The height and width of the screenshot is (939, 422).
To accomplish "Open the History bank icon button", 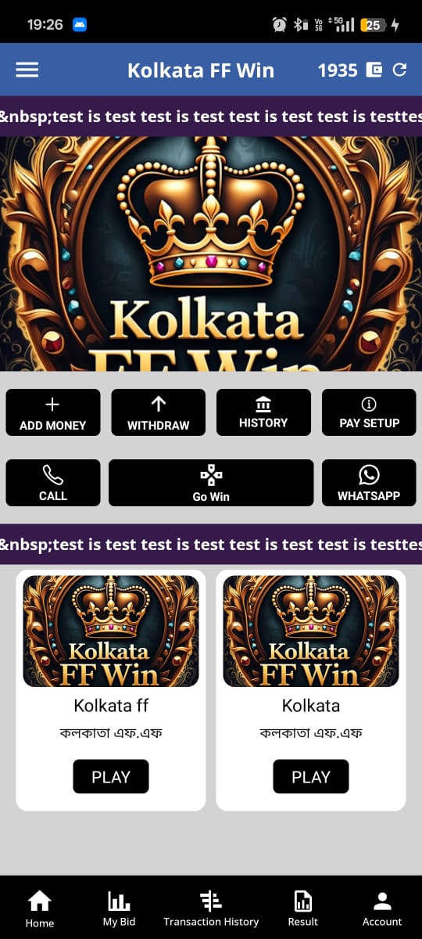I will [x=263, y=412].
